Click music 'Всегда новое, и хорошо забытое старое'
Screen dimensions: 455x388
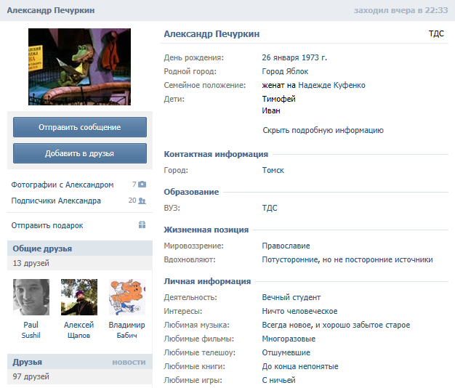point(336,325)
